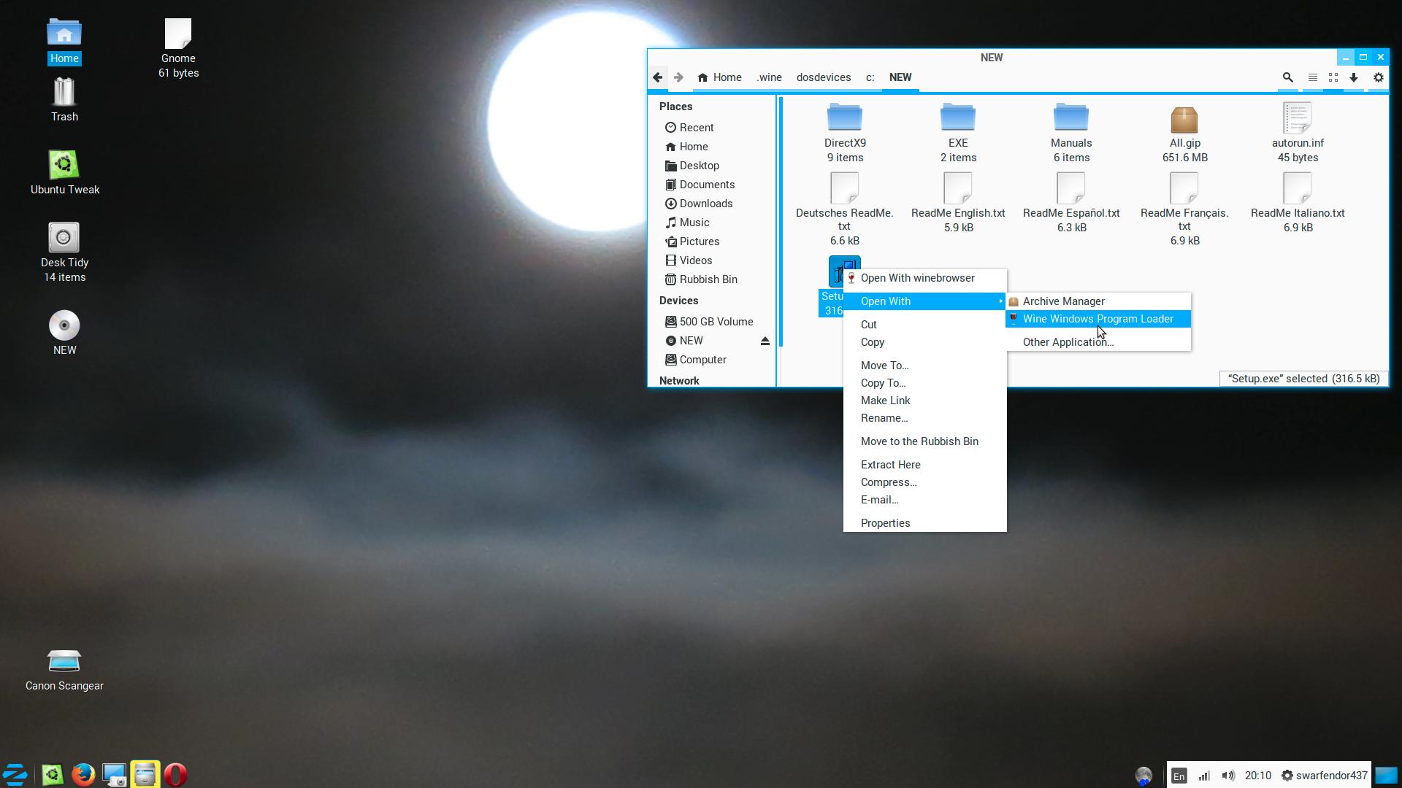Click the Home breadcrumb button
Image resolution: width=1402 pixels, height=788 pixels.
[719, 77]
